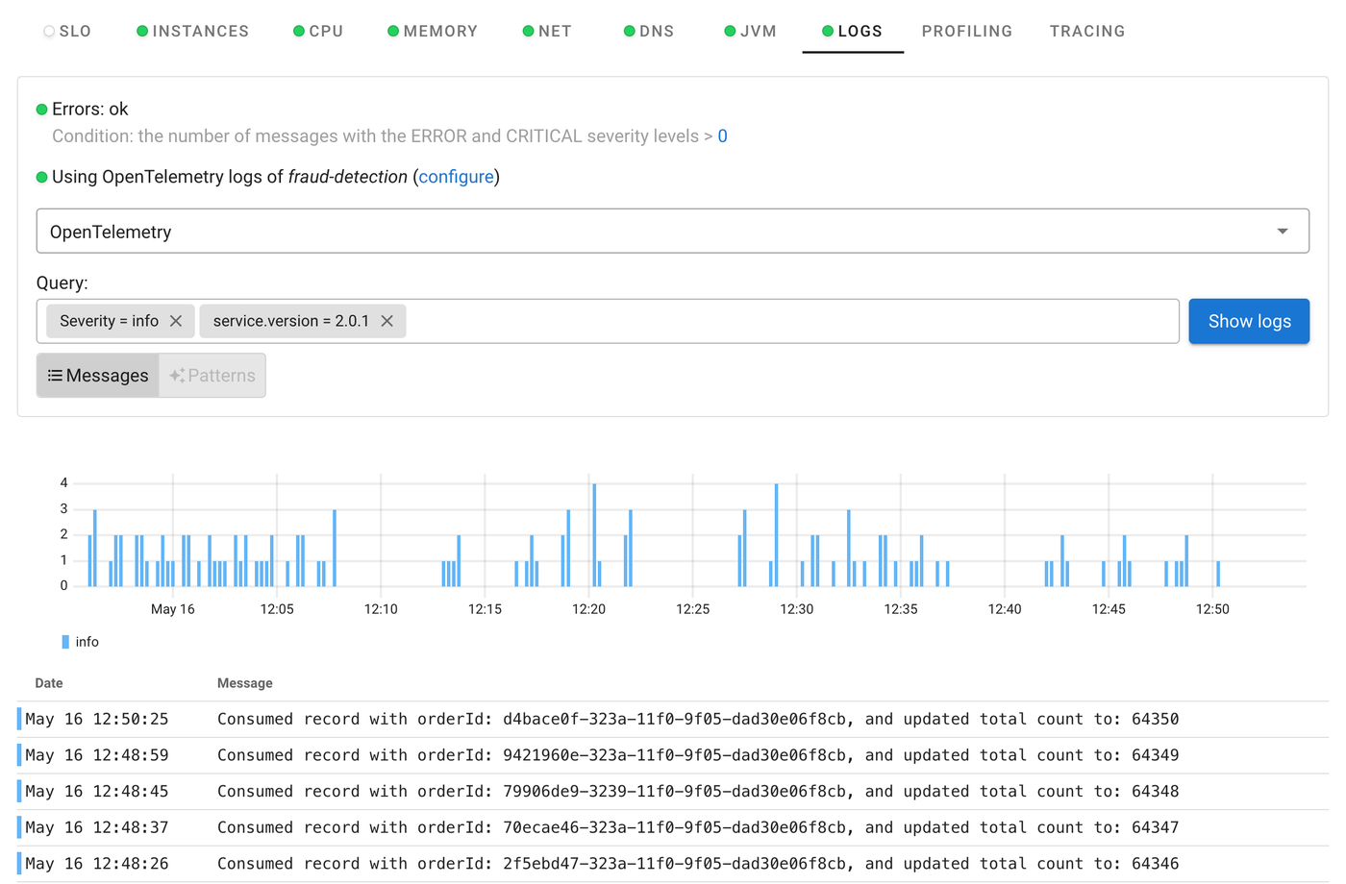This screenshot has width=1346, height=884.
Task: Remove the service.version = 2.0.1 filter chip
Action: pyautogui.click(x=386, y=321)
